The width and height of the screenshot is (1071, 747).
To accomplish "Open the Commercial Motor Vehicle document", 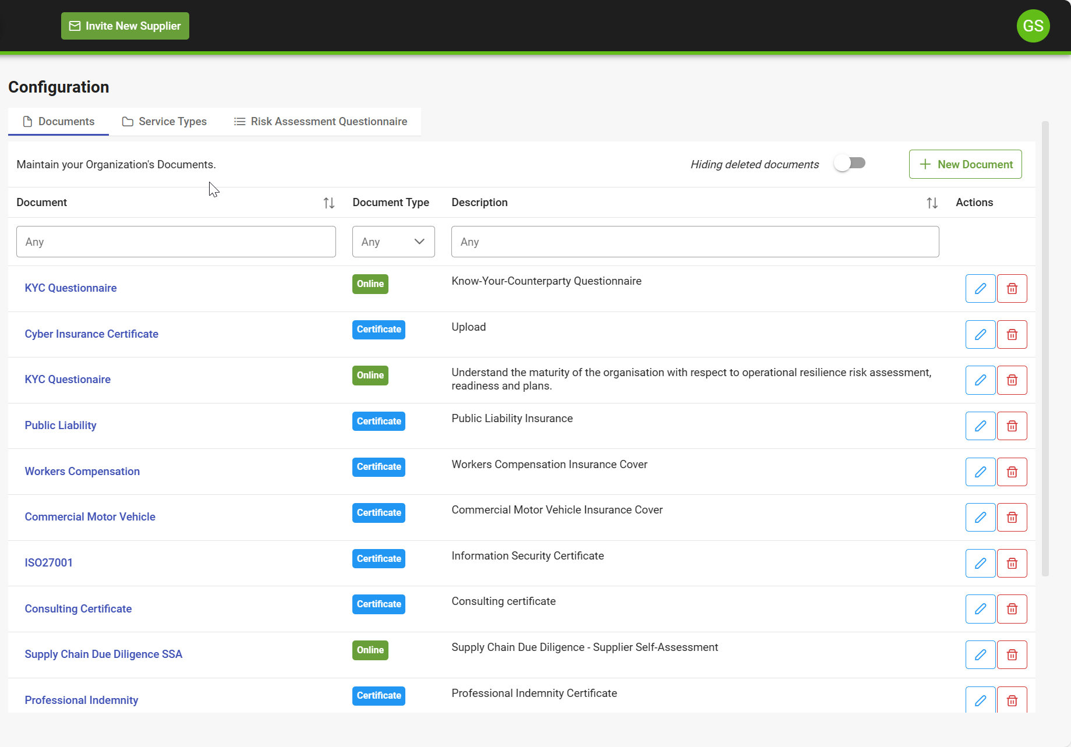I will click(90, 516).
